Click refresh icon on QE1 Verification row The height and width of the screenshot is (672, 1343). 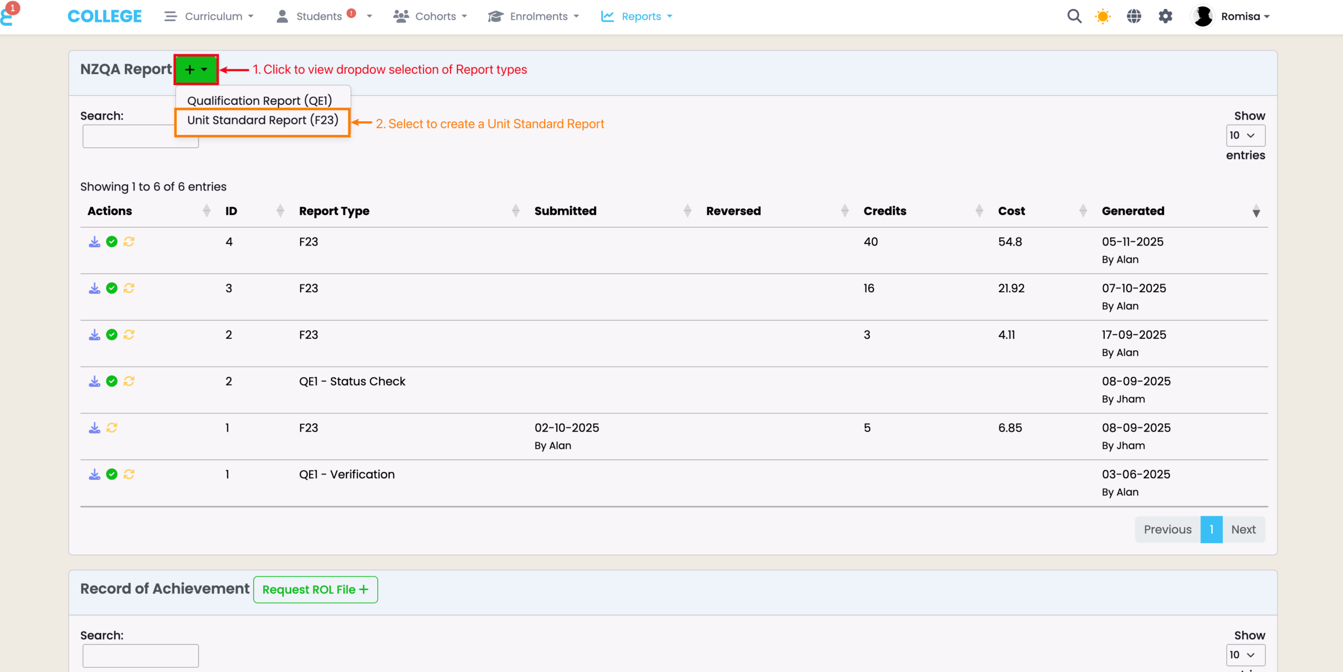(129, 474)
